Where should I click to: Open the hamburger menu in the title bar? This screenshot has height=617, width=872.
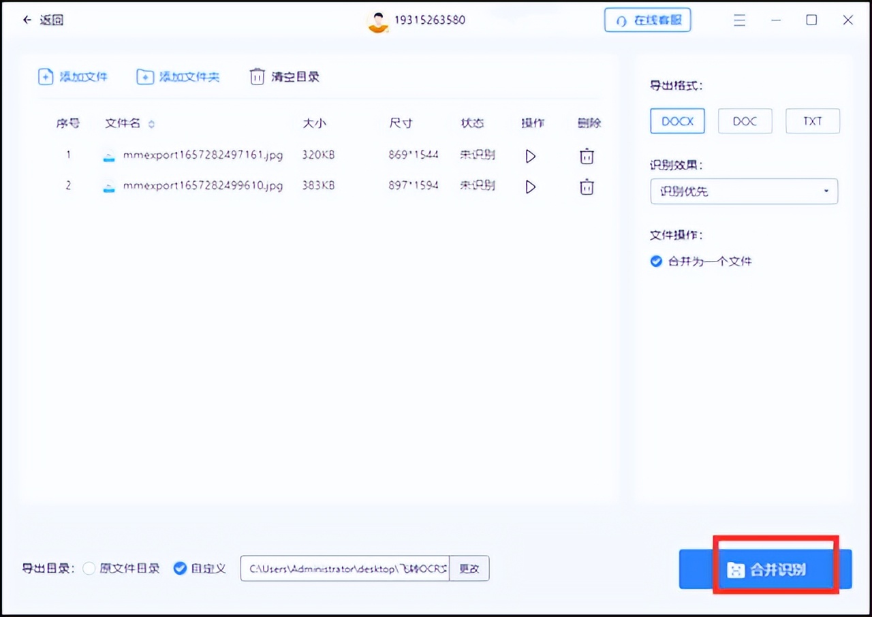739,20
